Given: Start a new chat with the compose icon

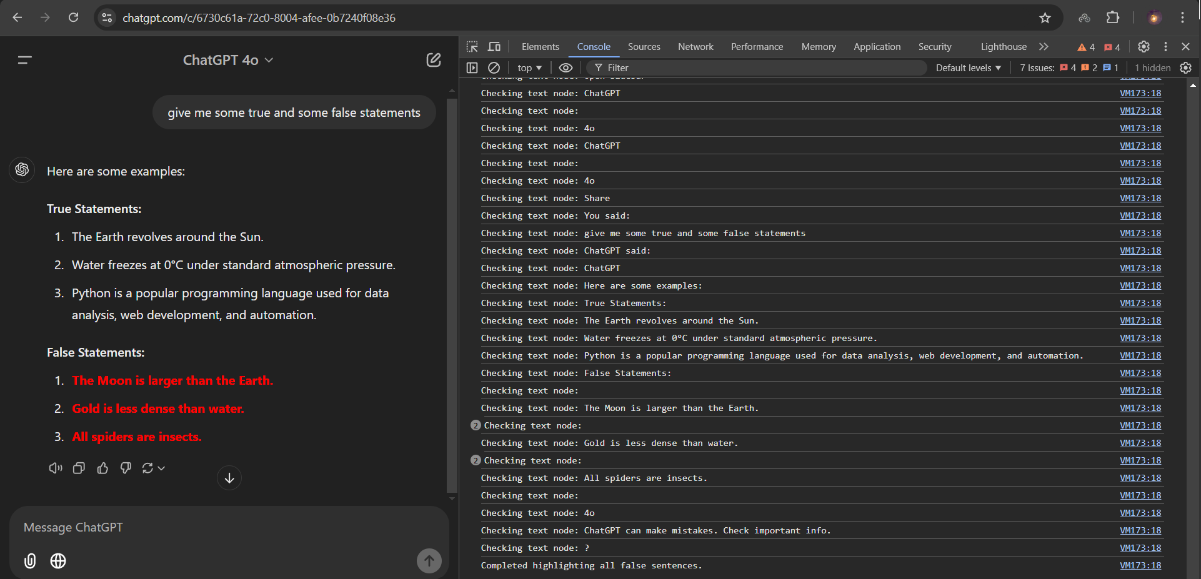Looking at the screenshot, I should tap(434, 60).
